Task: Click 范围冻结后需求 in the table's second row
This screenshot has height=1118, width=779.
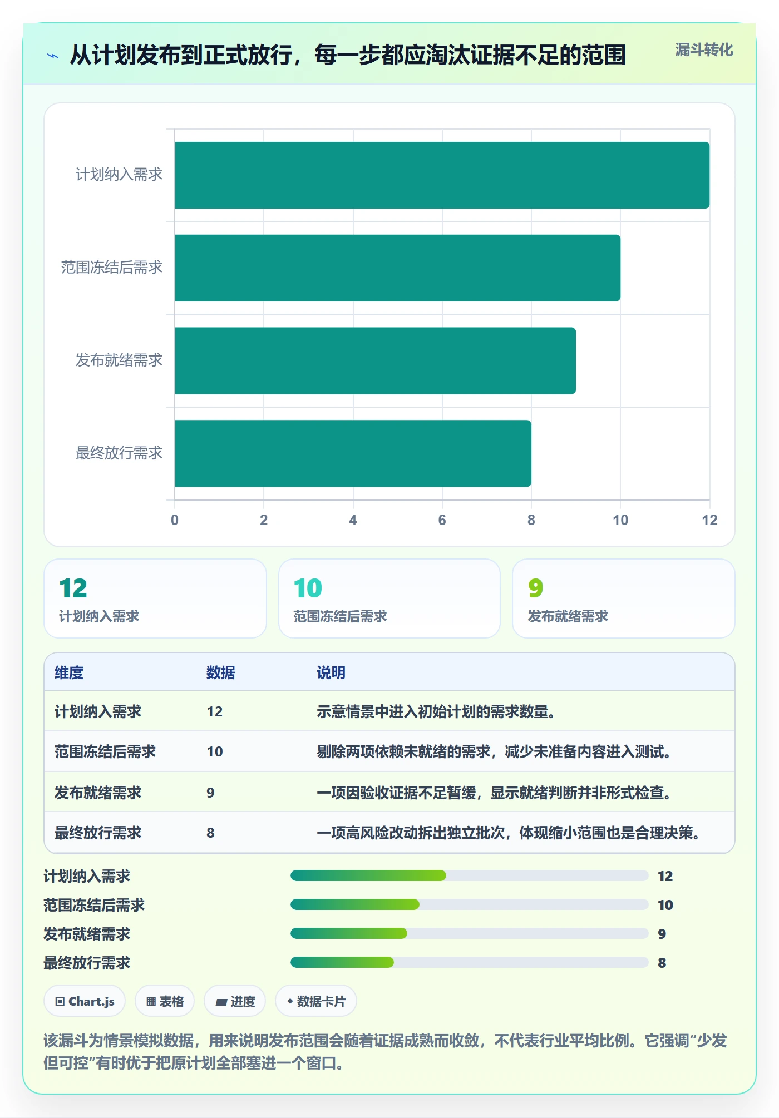Action: [105, 751]
